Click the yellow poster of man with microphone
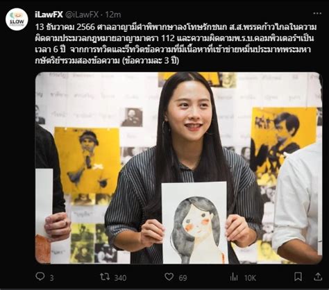Screen dimensions: 329x290 point(87,160)
